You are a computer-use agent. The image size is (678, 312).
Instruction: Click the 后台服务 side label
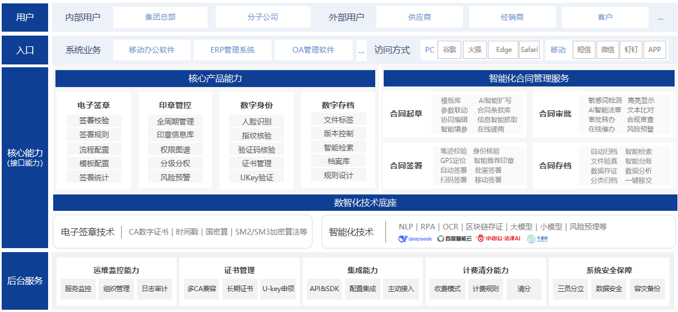pos(25,281)
